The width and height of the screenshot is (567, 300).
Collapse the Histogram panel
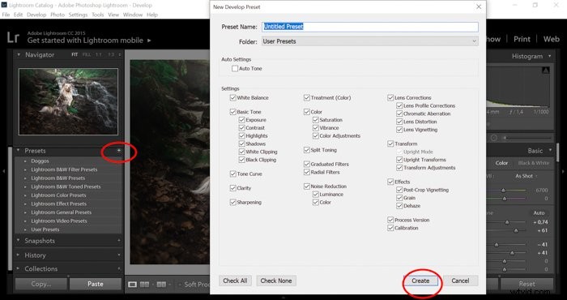(x=550, y=56)
